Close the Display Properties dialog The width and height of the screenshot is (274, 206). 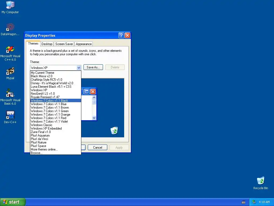tap(128, 35)
